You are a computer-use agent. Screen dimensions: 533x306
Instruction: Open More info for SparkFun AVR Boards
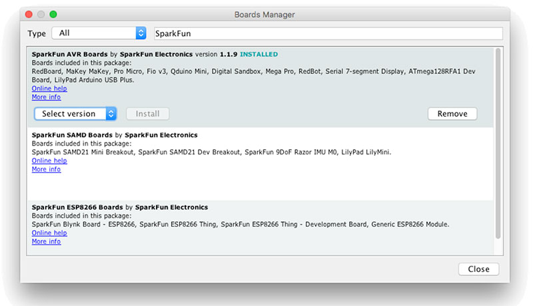click(46, 97)
